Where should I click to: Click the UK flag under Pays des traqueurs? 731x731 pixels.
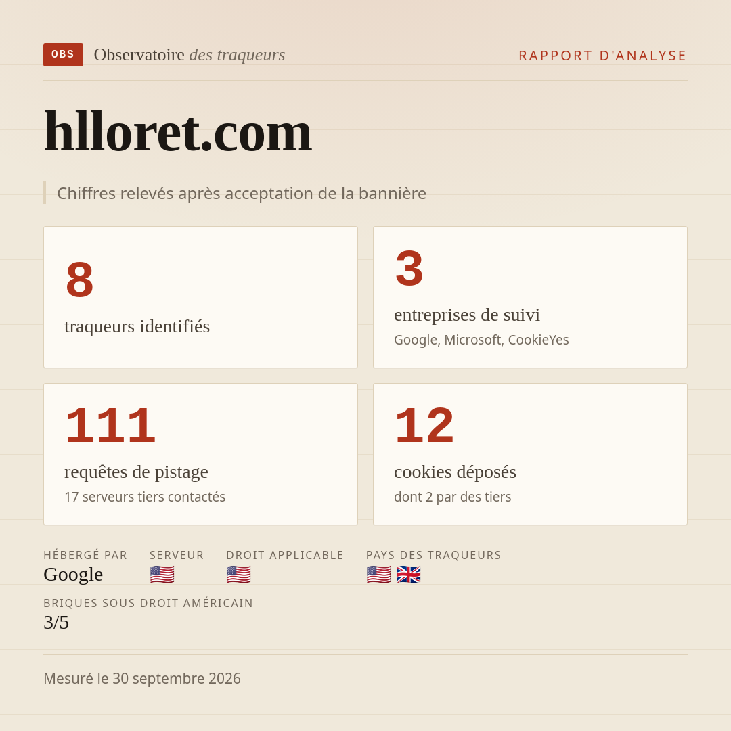(408, 575)
